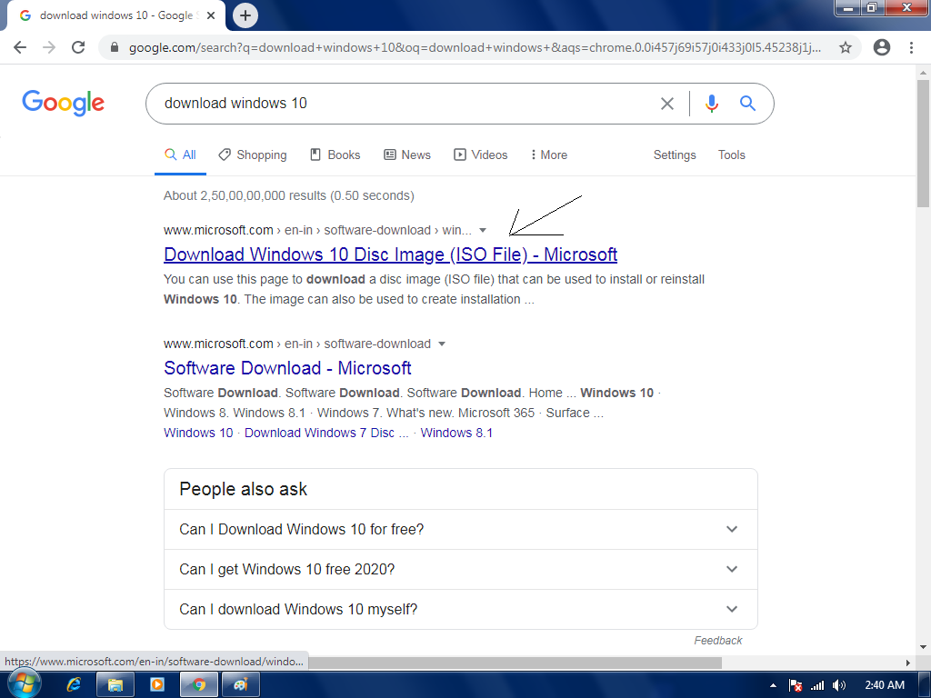931x698 pixels.
Task: Open the Chrome profile avatar icon
Action: [881, 47]
